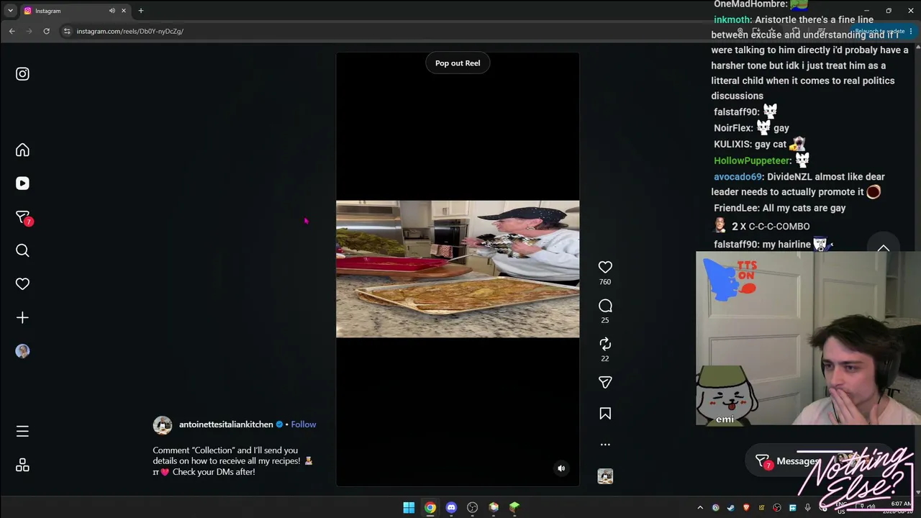
Task: Click the reel video frame
Action: pos(458,269)
